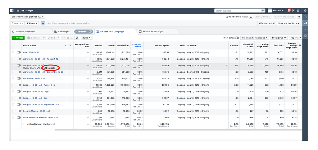Open the hamburger menu beside Ads Manager
This screenshot has width=318, height=150.
[18, 11]
